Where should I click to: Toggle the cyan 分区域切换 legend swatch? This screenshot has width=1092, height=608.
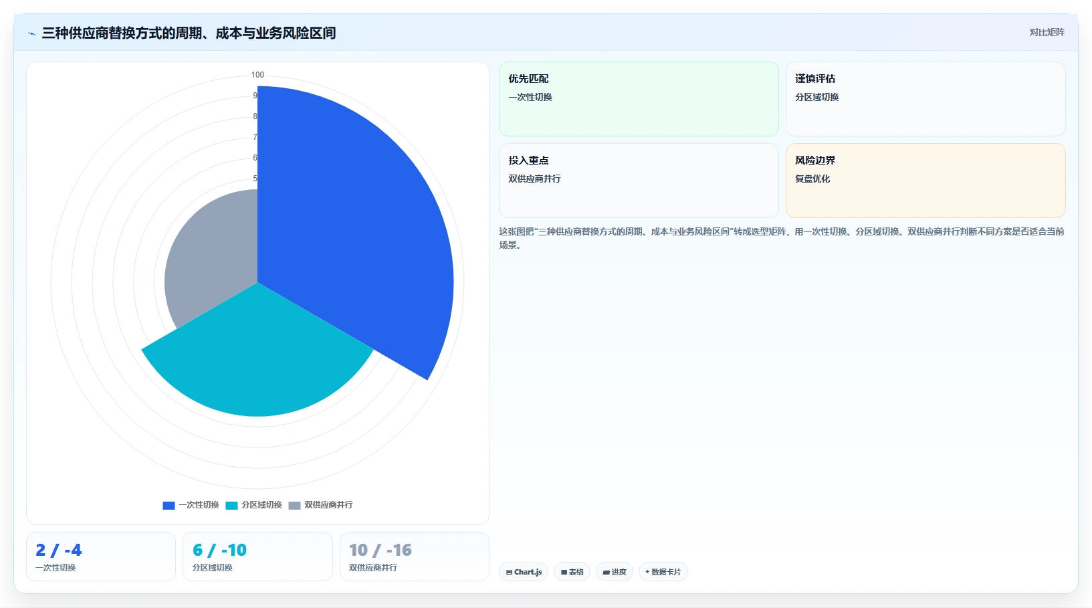tap(231, 506)
